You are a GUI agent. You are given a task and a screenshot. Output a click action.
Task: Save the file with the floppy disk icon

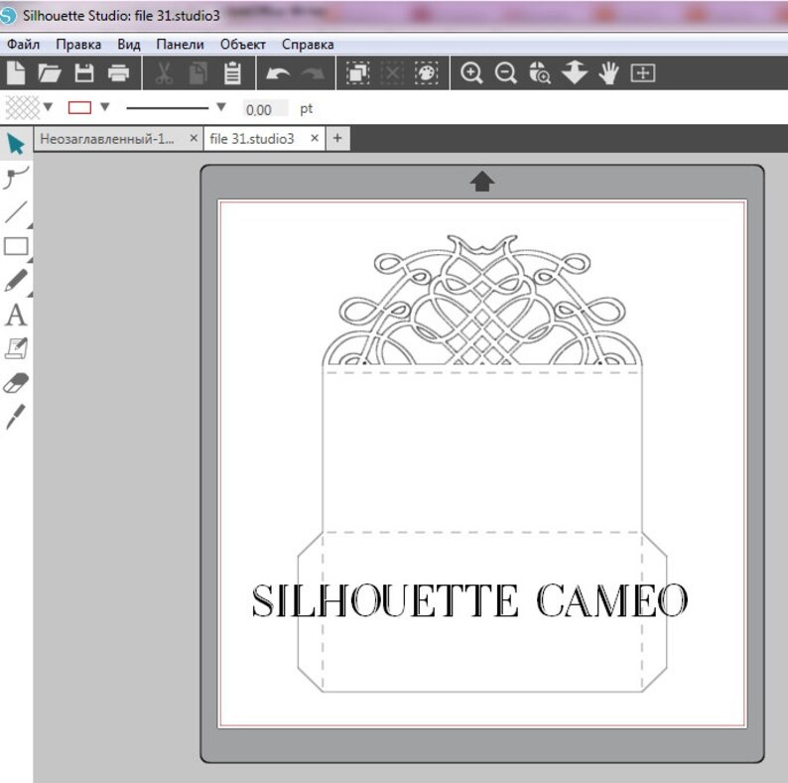pyautogui.click(x=84, y=72)
